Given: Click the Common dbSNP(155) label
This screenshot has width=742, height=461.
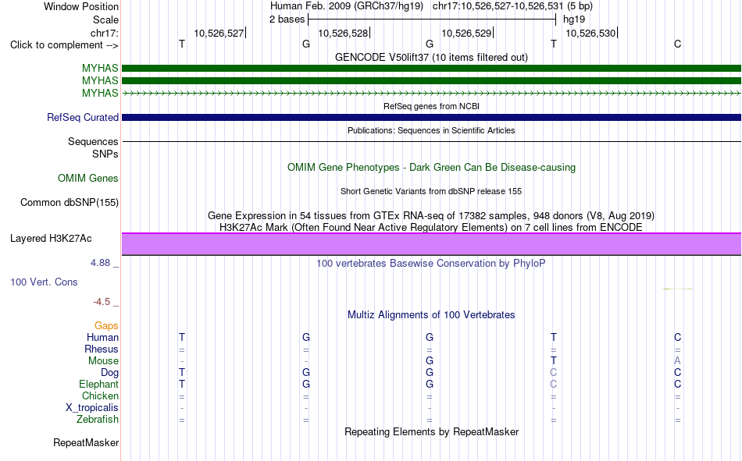Looking at the screenshot, I should [x=70, y=202].
